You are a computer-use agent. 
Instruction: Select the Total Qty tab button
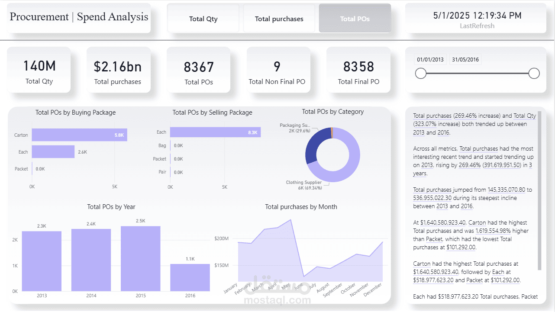pos(203,19)
